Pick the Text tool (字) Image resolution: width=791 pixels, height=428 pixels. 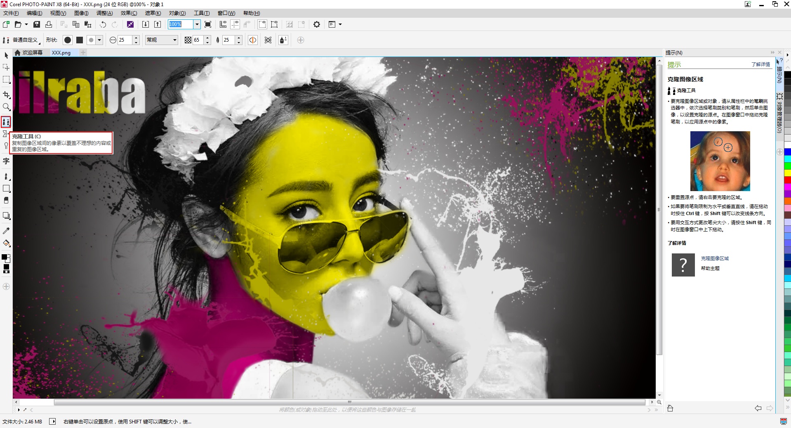(6, 161)
